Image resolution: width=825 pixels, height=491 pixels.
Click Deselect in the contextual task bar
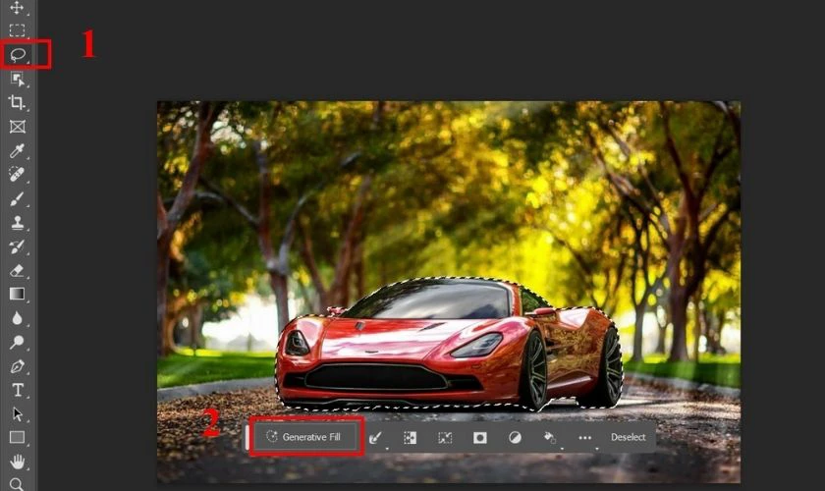(x=628, y=437)
